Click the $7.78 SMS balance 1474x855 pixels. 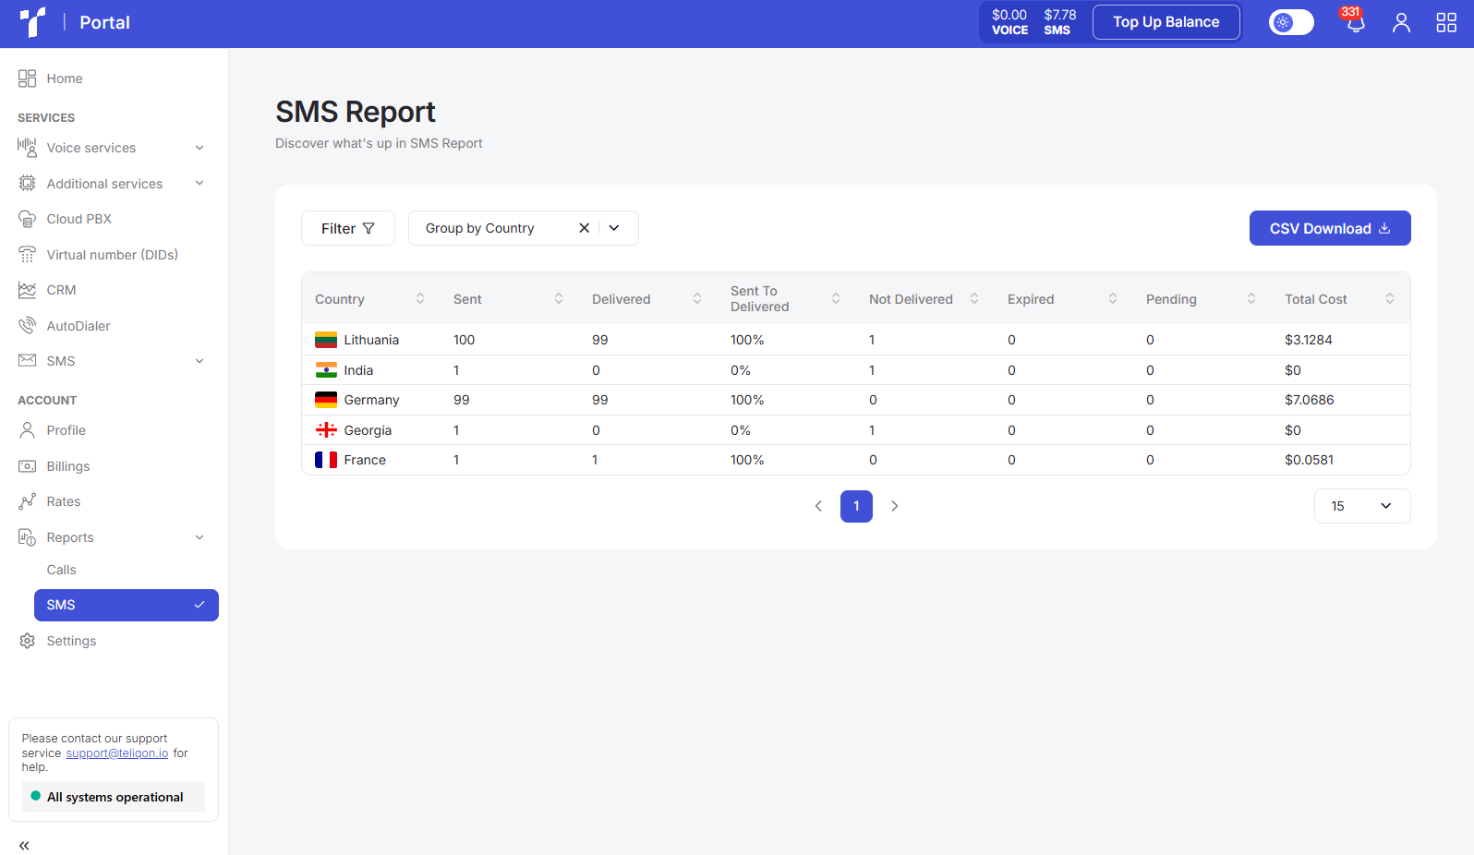coord(1060,22)
